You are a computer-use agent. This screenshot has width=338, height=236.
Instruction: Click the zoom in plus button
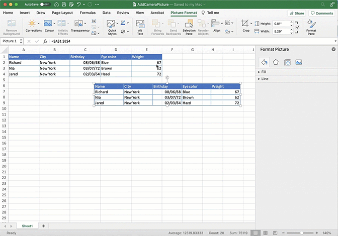pyautogui.click(x=317, y=233)
